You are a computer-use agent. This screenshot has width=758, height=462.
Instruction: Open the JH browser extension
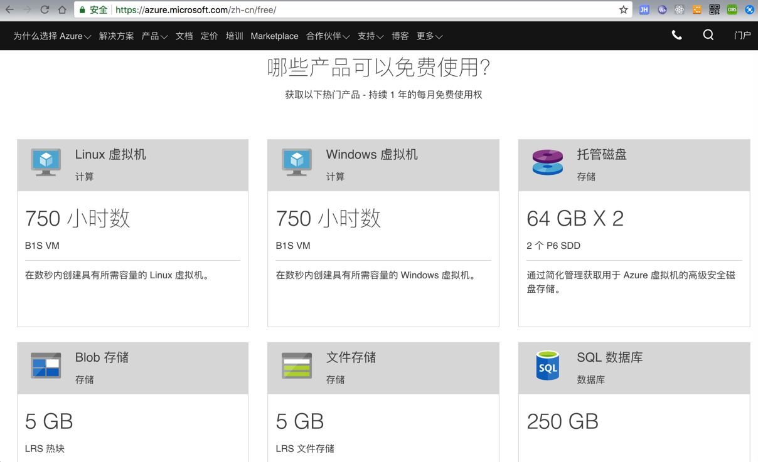tap(644, 9)
